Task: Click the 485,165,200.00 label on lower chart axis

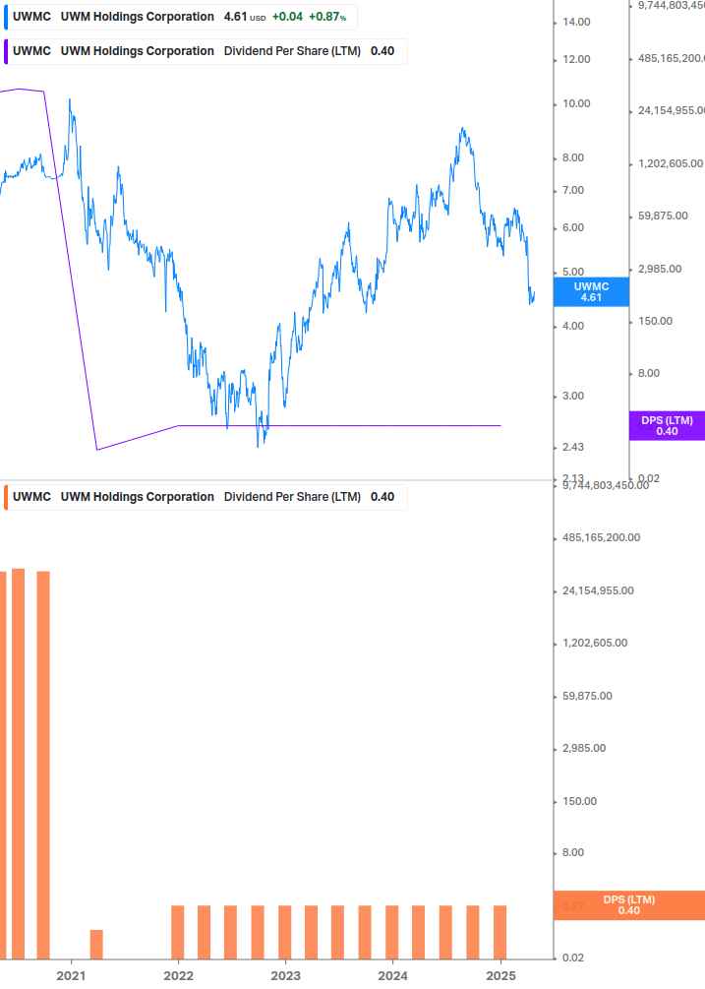Action: click(x=601, y=537)
